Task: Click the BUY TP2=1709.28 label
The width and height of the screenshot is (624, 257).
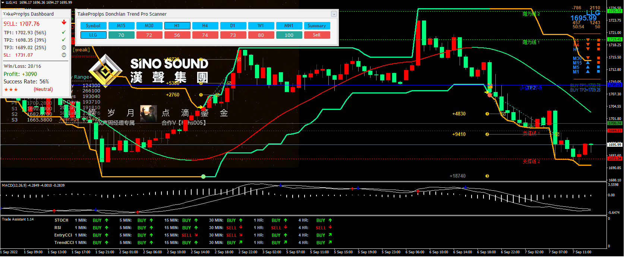Action: click(x=585, y=90)
